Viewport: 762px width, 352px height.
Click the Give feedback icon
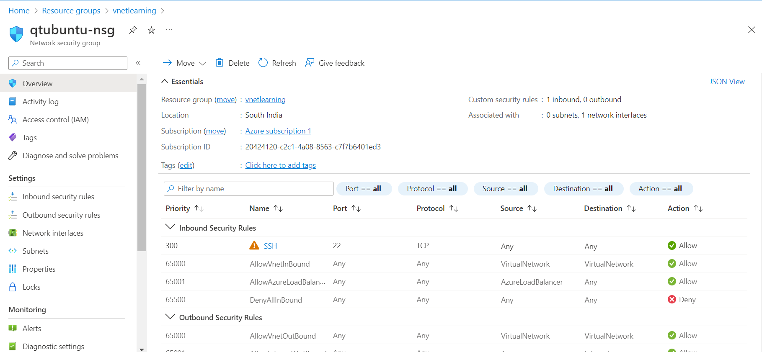click(x=310, y=63)
